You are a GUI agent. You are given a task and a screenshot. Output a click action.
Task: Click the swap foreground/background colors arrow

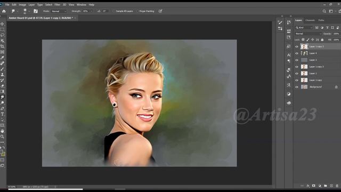pyautogui.click(x=4, y=148)
